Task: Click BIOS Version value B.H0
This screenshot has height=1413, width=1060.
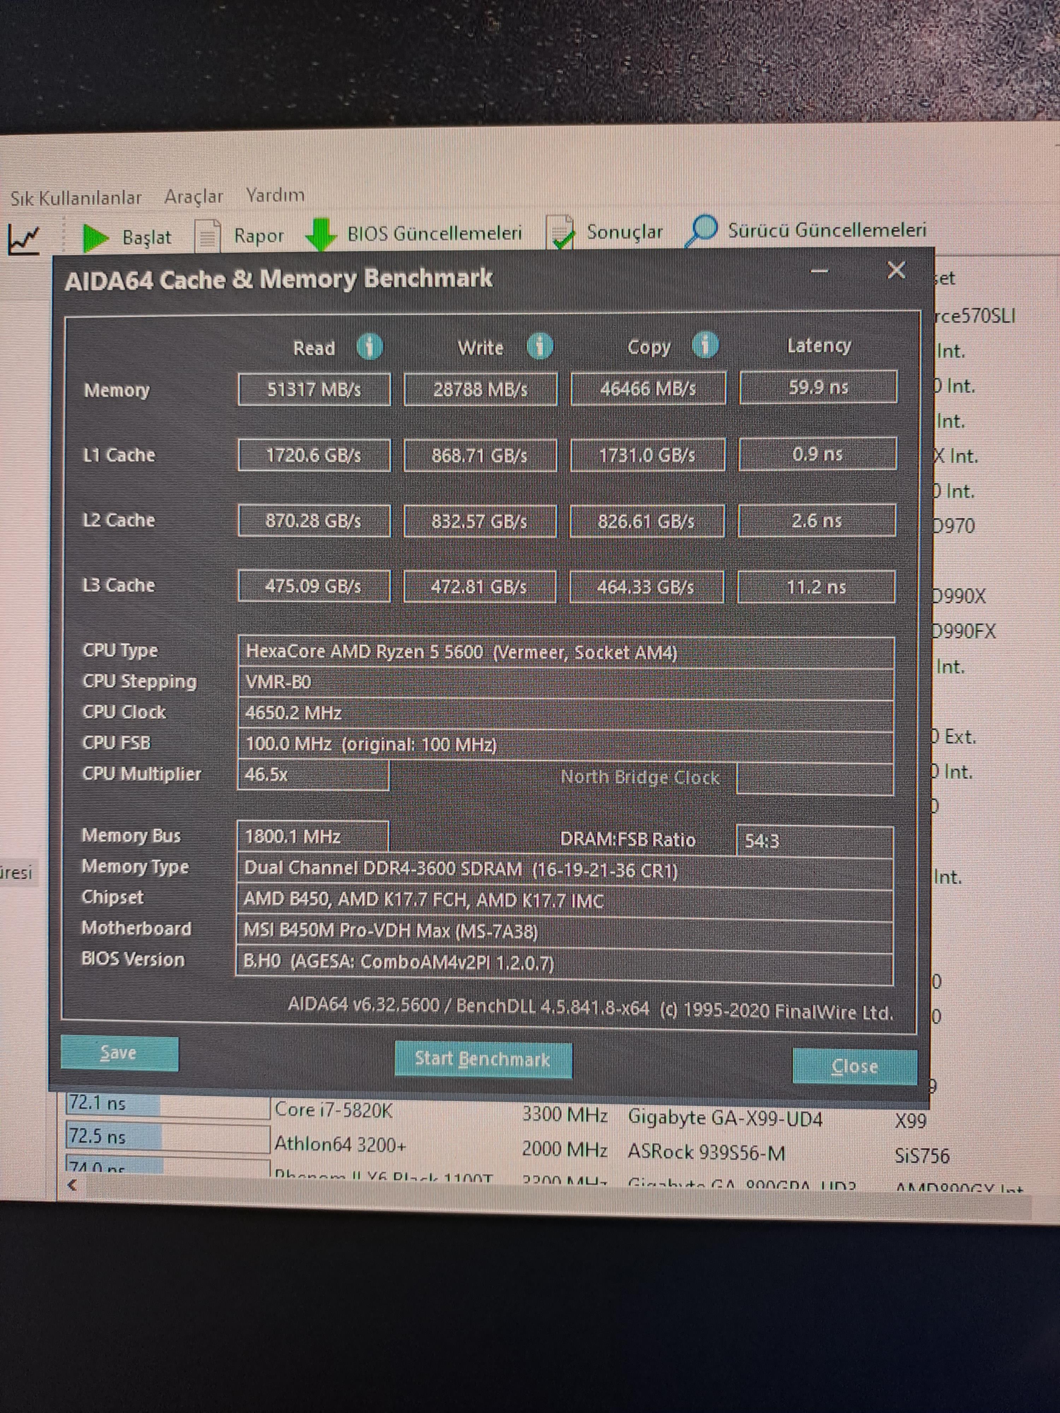Action: click(x=564, y=965)
